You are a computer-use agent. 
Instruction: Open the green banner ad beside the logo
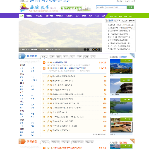pyautogui.click(x=76, y=8)
